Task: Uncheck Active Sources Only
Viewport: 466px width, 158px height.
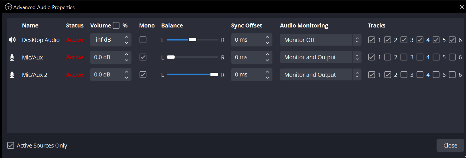Action: click(10, 146)
